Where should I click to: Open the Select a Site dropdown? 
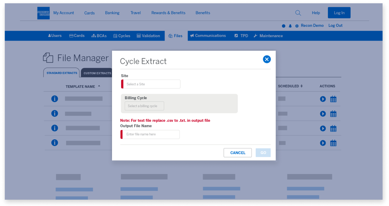point(152,84)
